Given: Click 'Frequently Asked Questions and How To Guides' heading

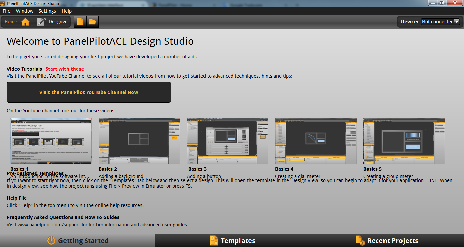Looking at the screenshot, I should point(63,217).
